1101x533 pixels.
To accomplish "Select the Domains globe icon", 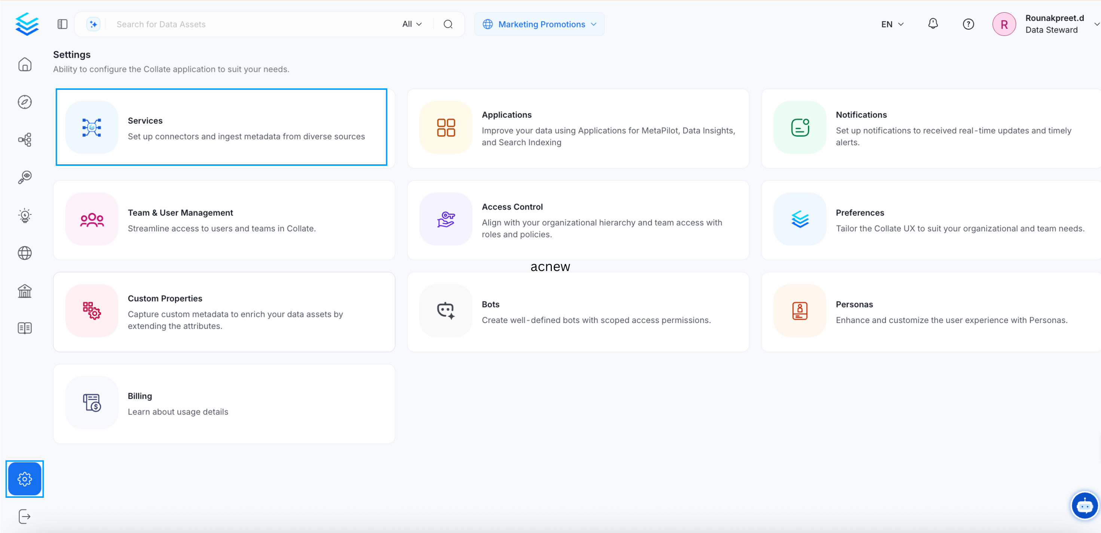I will [x=24, y=253].
